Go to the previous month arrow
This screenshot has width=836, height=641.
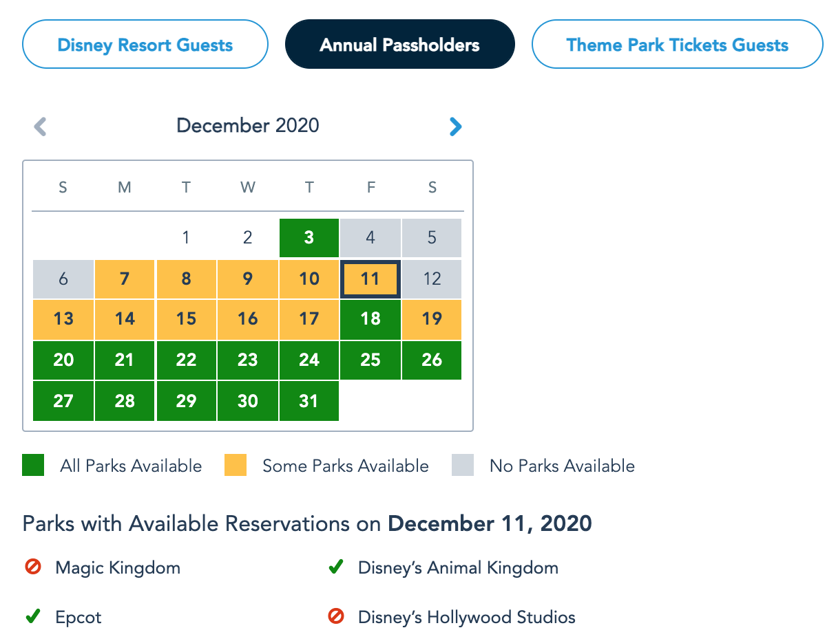(x=41, y=127)
